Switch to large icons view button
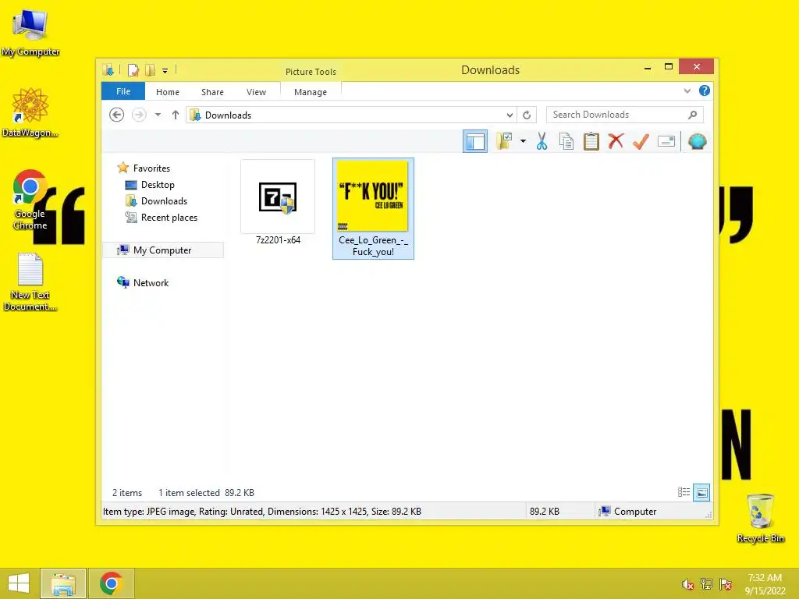Viewport: 799px width, 599px height. click(x=701, y=492)
